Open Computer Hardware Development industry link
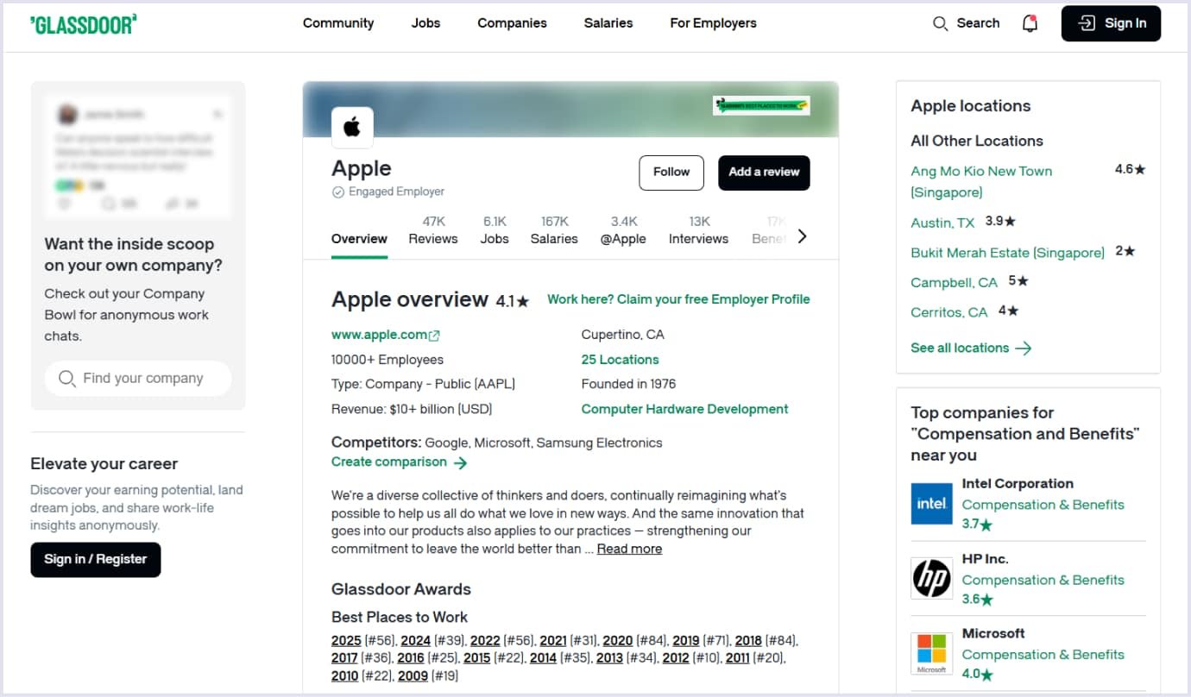 [x=684, y=409]
